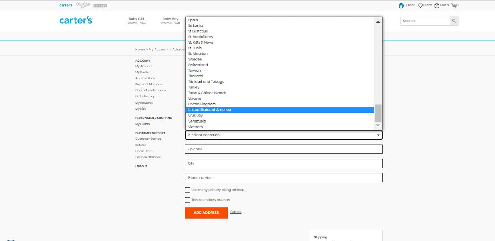
Task: Click into the Zip code field
Action: (x=284, y=149)
